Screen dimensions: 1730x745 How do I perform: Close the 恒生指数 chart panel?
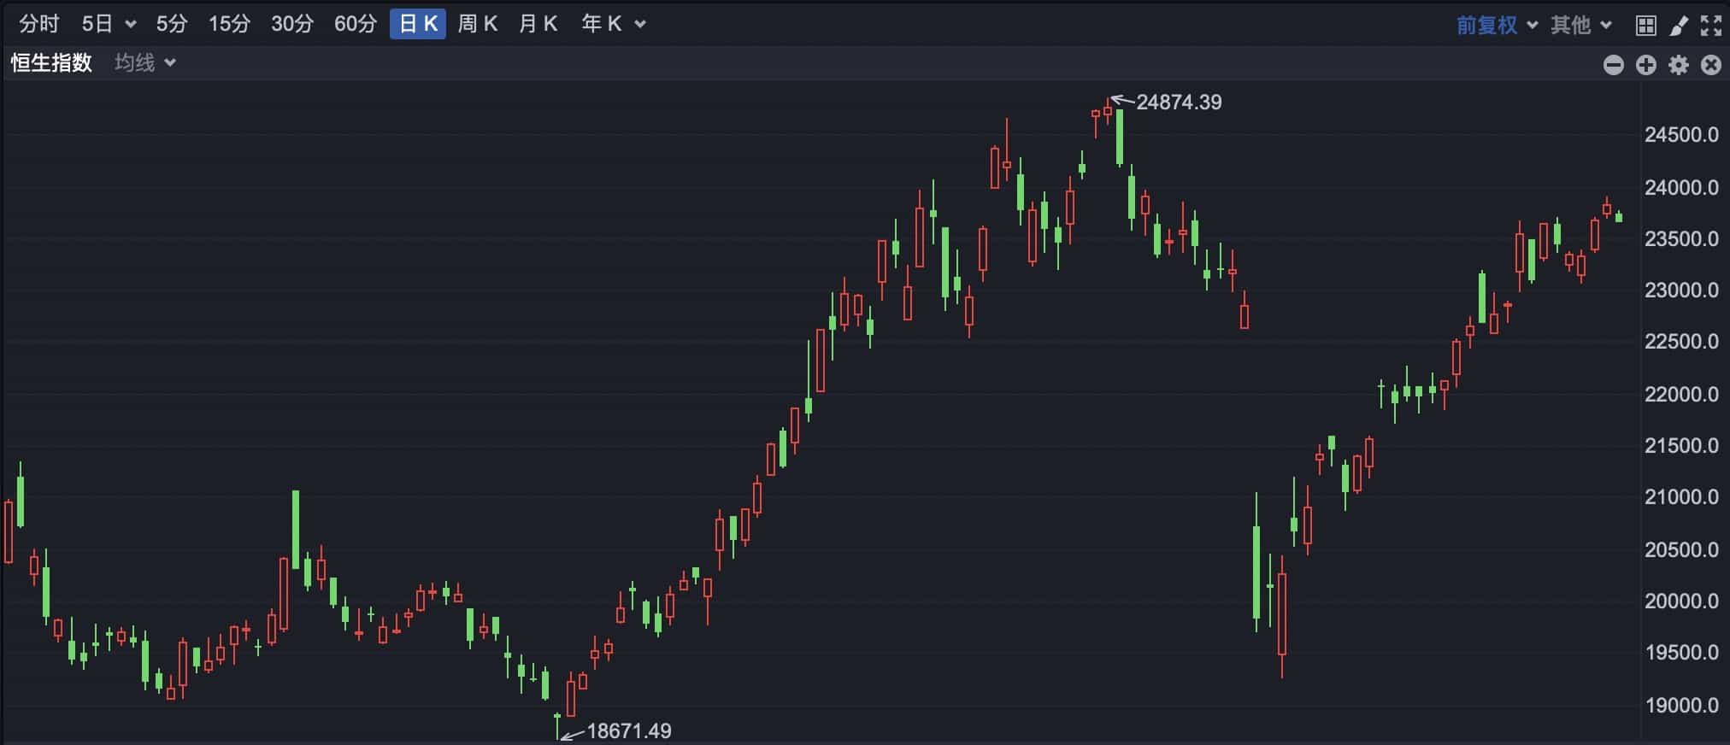tap(1711, 65)
